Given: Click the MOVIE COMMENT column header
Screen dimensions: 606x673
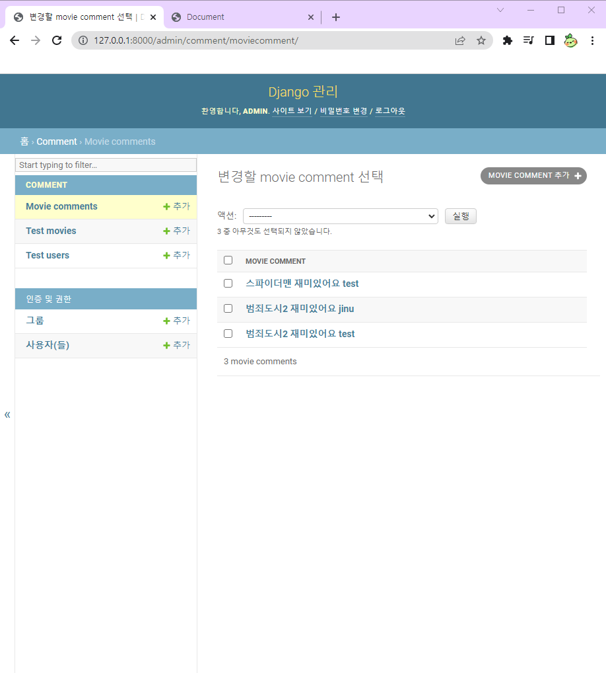Looking at the screenshot, I should point(275,261).
